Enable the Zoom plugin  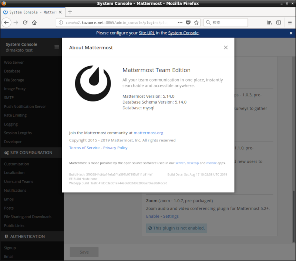pos(152,216)
